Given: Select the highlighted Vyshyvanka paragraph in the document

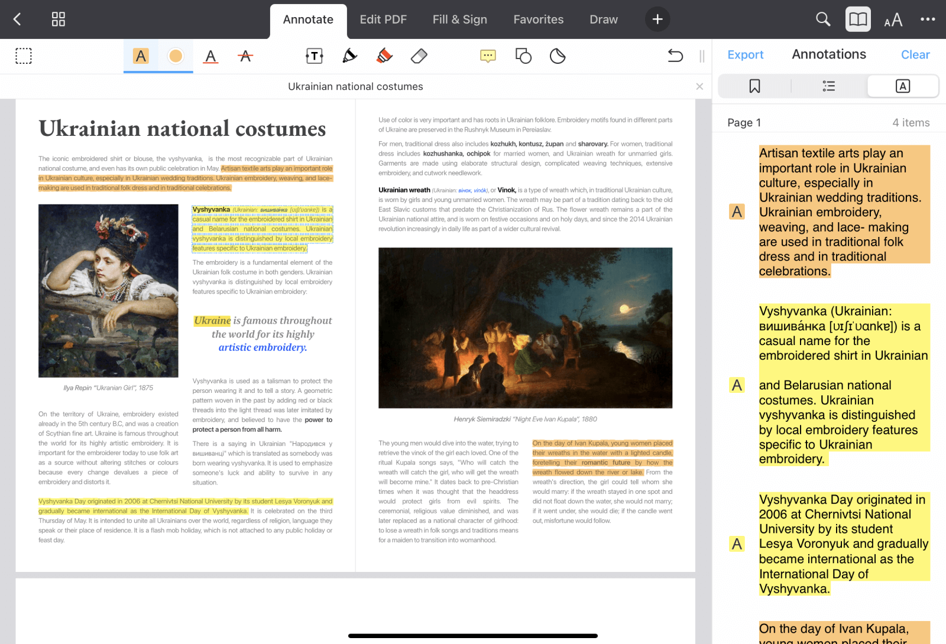Looking at the screenshot, I should (263, 229).
